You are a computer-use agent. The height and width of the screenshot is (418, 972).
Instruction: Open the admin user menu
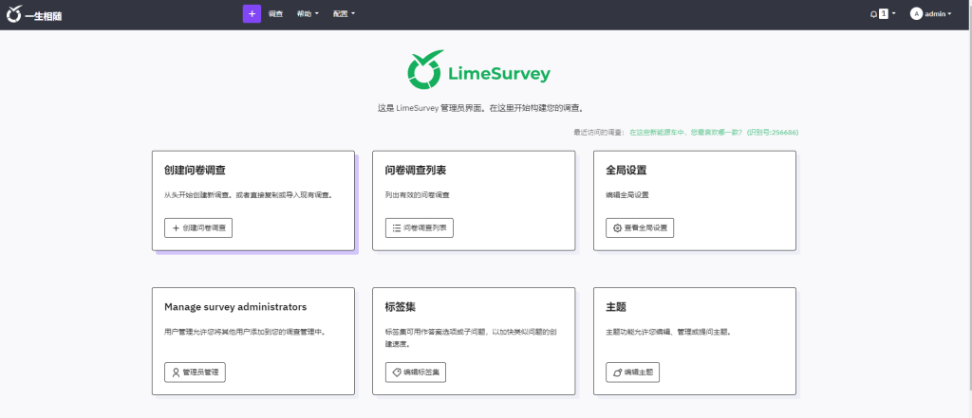(930, 13)
